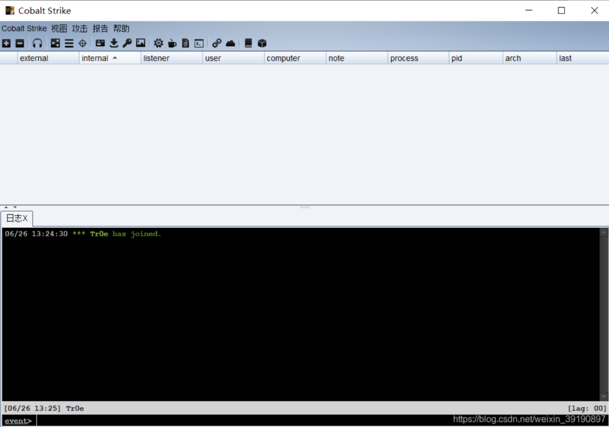Open the 报告 menu
Image resolution: width=609 pixels, height=427 pixels.
pos(100,28)
